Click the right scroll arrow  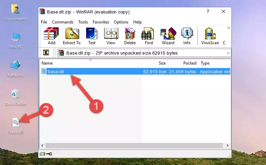click(228, 145)
